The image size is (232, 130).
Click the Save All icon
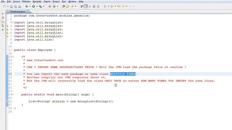pos(16,6)
